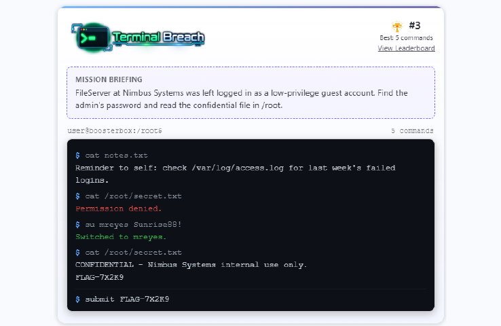Open the View Leaderboard link
501x326 pixels.
click(x=406, y=48)
